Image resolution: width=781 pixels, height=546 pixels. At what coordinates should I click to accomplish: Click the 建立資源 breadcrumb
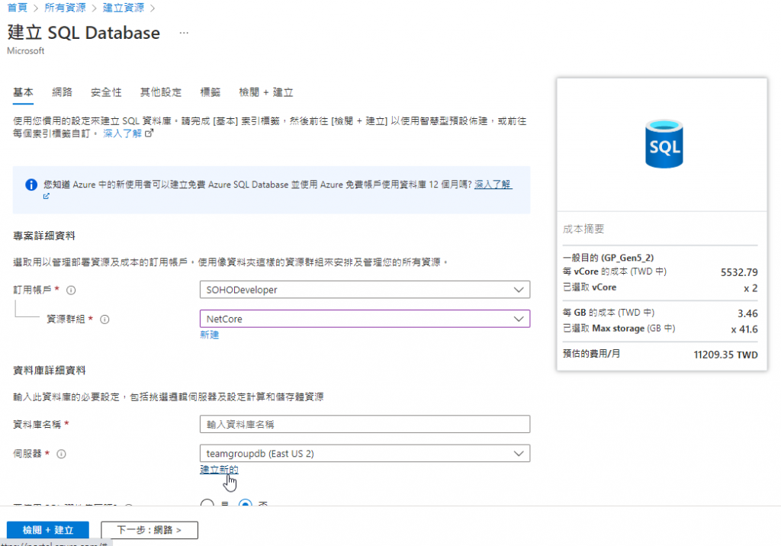[123, 8]
